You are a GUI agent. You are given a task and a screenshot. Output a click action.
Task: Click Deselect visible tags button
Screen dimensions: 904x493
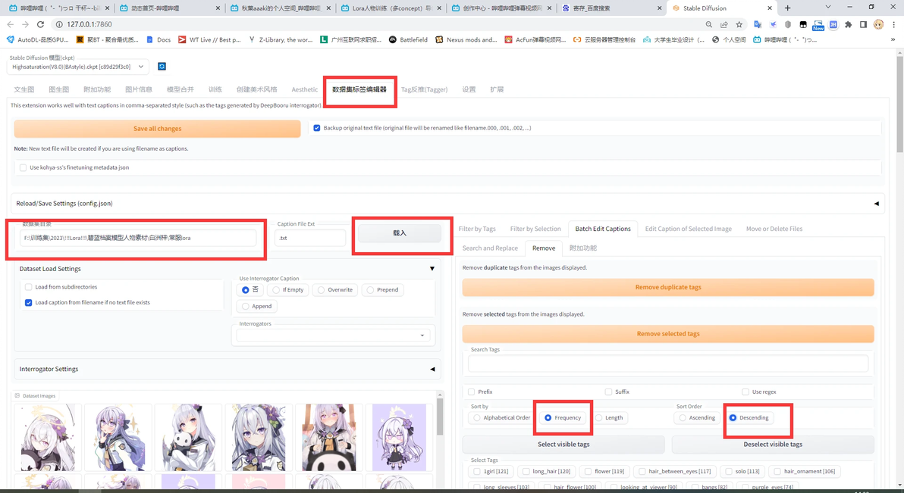[x=773, y=445]
